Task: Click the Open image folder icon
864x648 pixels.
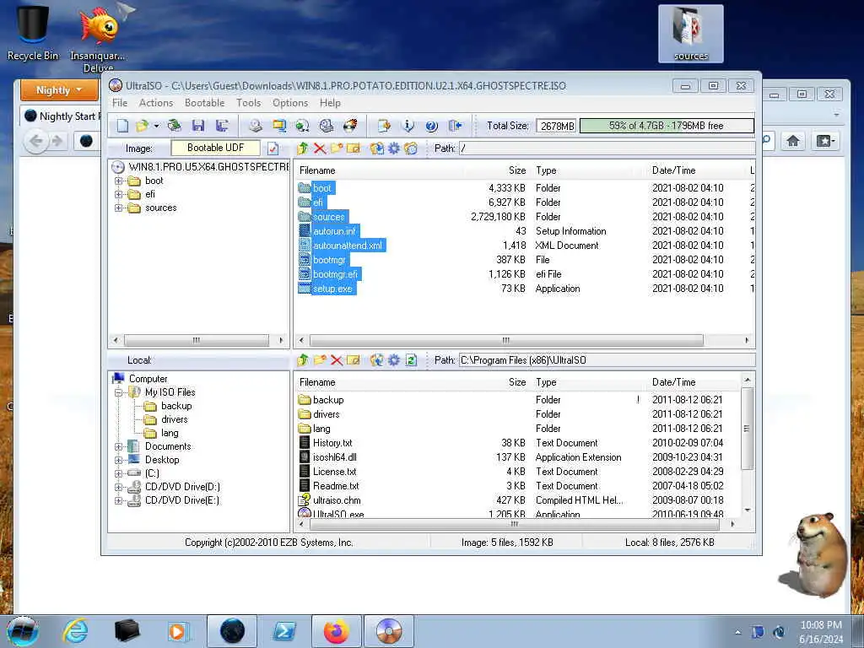Action: click(x=142, y=127)
